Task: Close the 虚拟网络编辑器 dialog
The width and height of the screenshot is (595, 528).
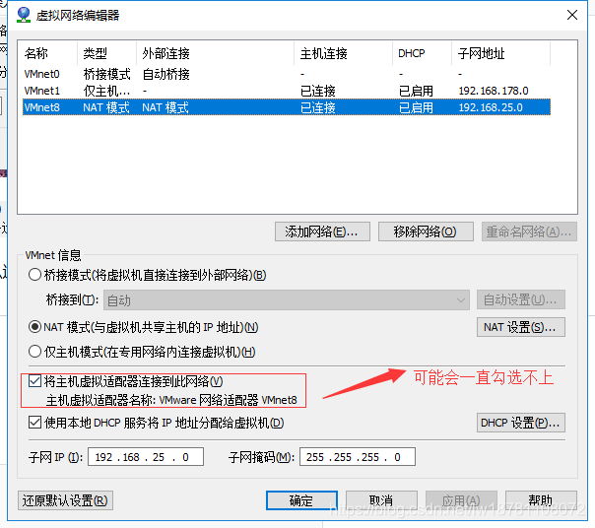Action: (572, 15)
